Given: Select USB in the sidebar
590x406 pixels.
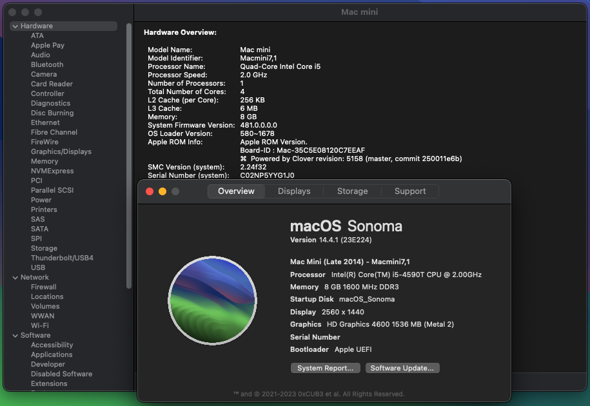Looking at the screenshot, I should pyautogui.click(x=38, y=267).
